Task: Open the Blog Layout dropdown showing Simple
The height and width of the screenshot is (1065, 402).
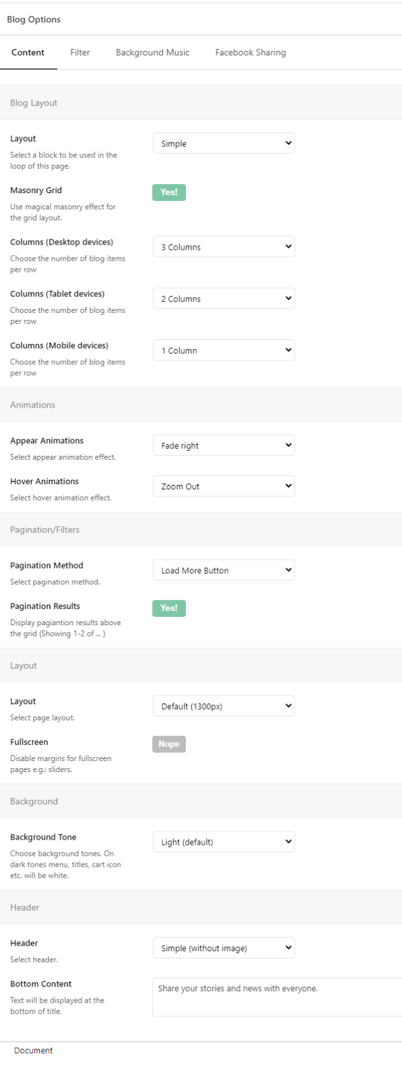Action: pyautogui.click(x=224, y=144)
